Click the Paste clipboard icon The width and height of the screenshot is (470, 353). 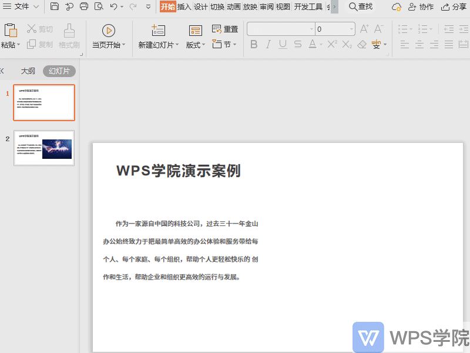(x=11, y=30)
